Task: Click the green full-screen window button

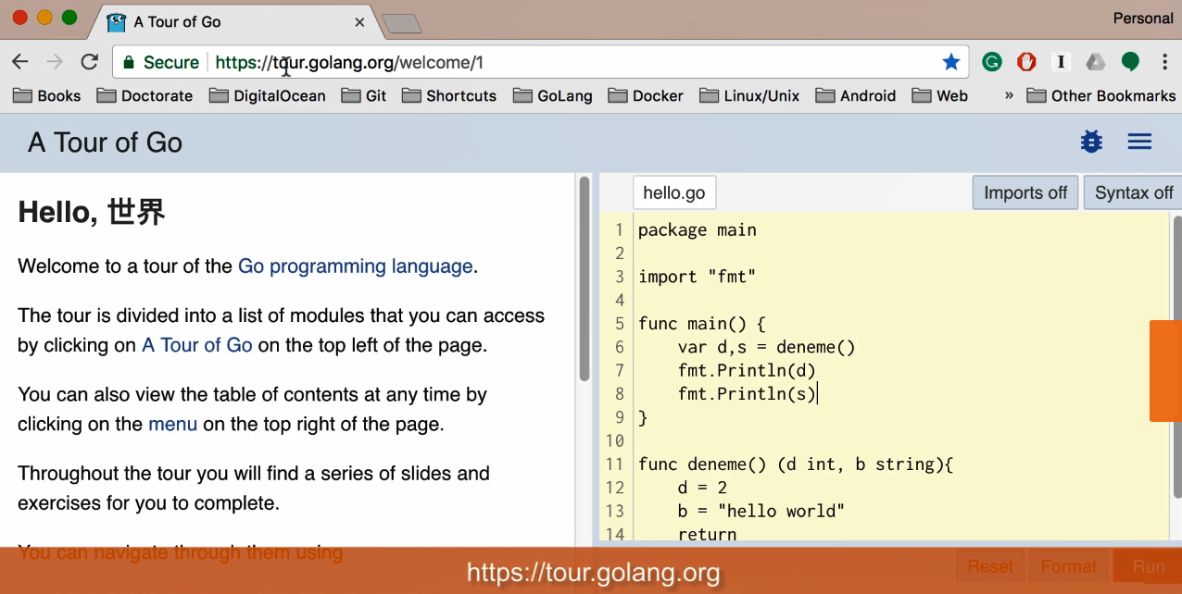Action: [69, 18]
